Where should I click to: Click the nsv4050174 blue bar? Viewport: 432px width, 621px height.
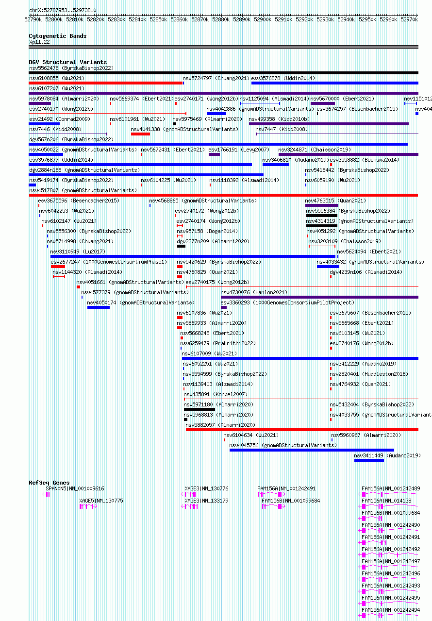click(99, 307)
